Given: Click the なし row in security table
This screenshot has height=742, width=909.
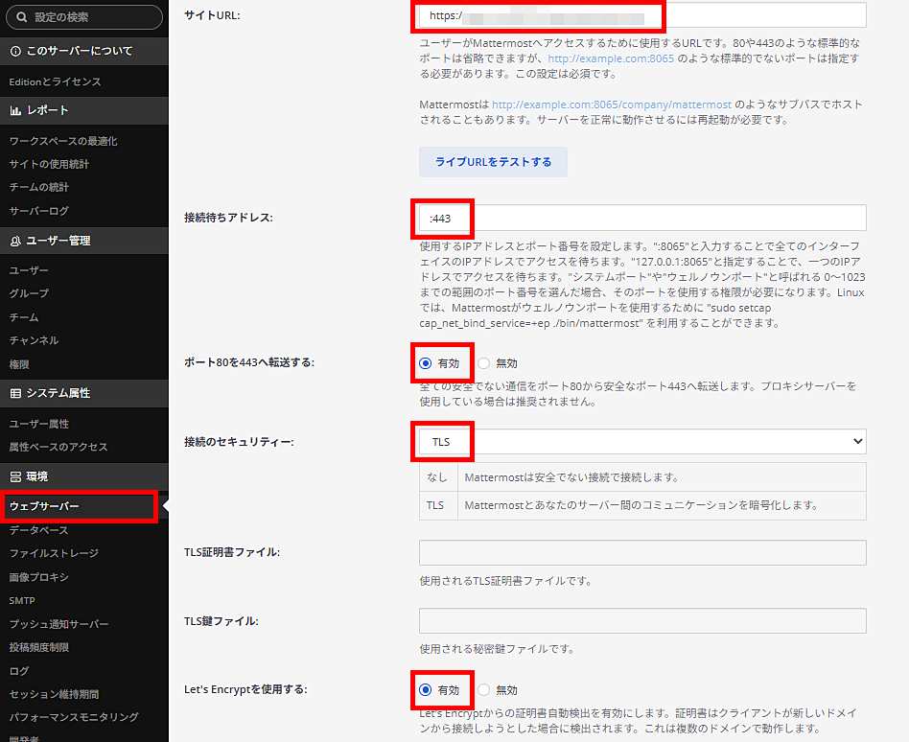Looking at the screenshot, I should pyautogui.click(x=642, y=477).
